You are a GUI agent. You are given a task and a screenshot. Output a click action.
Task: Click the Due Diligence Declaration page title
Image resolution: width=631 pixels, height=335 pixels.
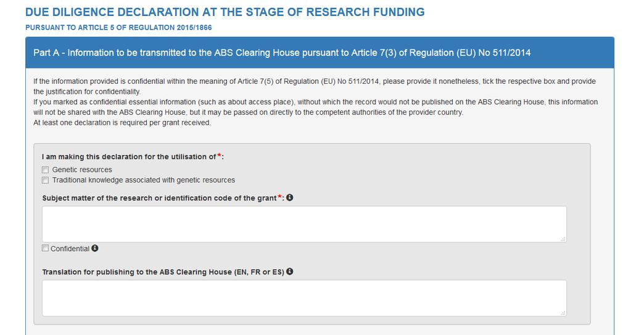pyautogui.click(x=225, y=12)
